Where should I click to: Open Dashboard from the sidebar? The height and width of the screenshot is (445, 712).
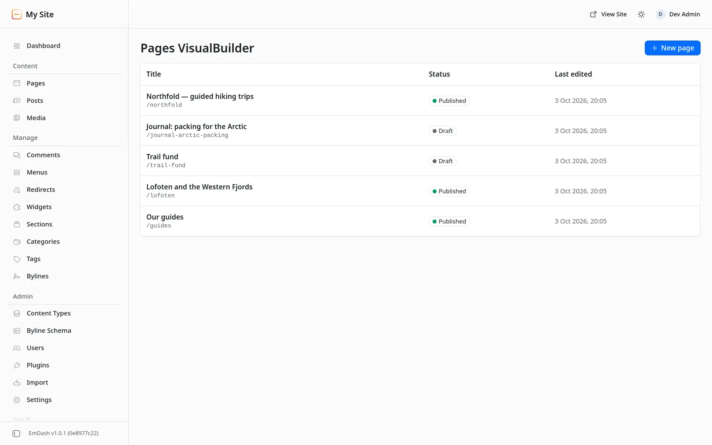(64, 46)
